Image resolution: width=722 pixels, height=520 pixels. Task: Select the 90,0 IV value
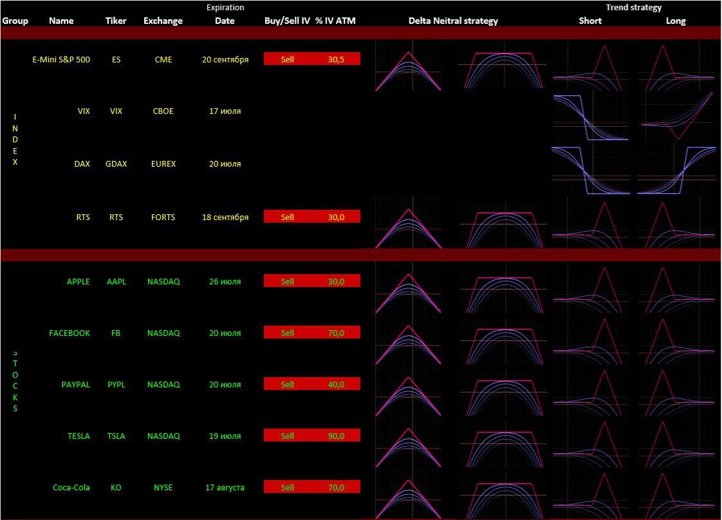pyautogui.click(x=336, y=436)
